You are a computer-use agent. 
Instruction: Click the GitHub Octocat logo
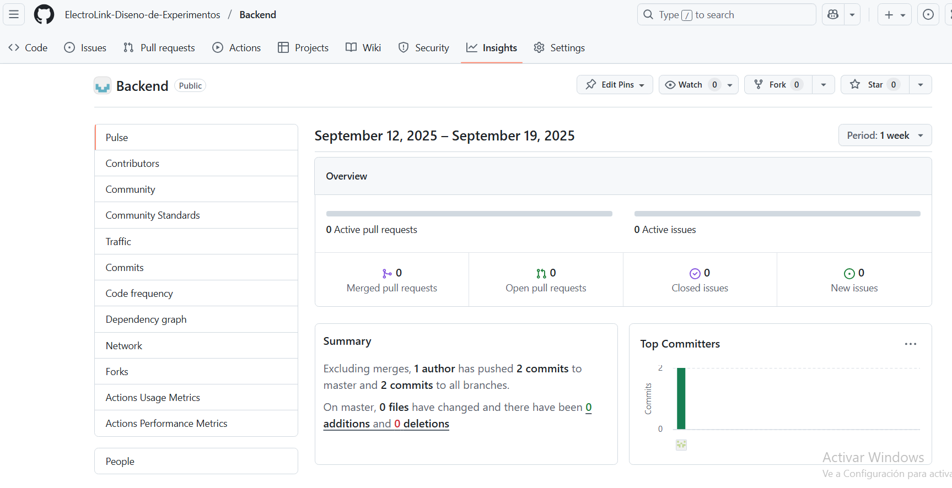(x=44, y=14)
